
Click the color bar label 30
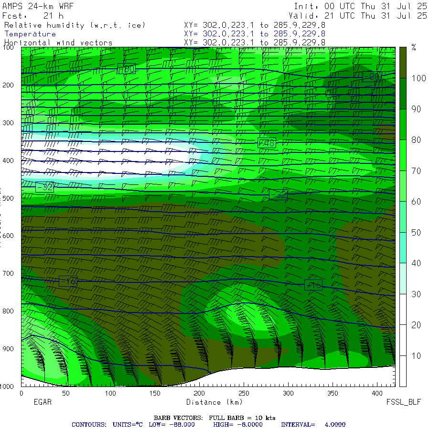click(416, 294)
